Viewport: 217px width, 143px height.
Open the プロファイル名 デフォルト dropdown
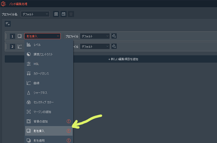point(35,14)
